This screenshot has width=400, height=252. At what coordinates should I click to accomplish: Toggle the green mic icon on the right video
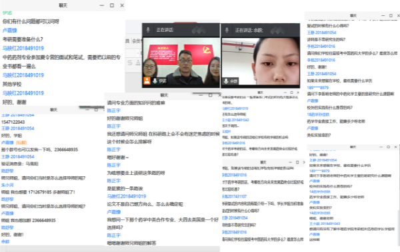(x=226, y=81)
